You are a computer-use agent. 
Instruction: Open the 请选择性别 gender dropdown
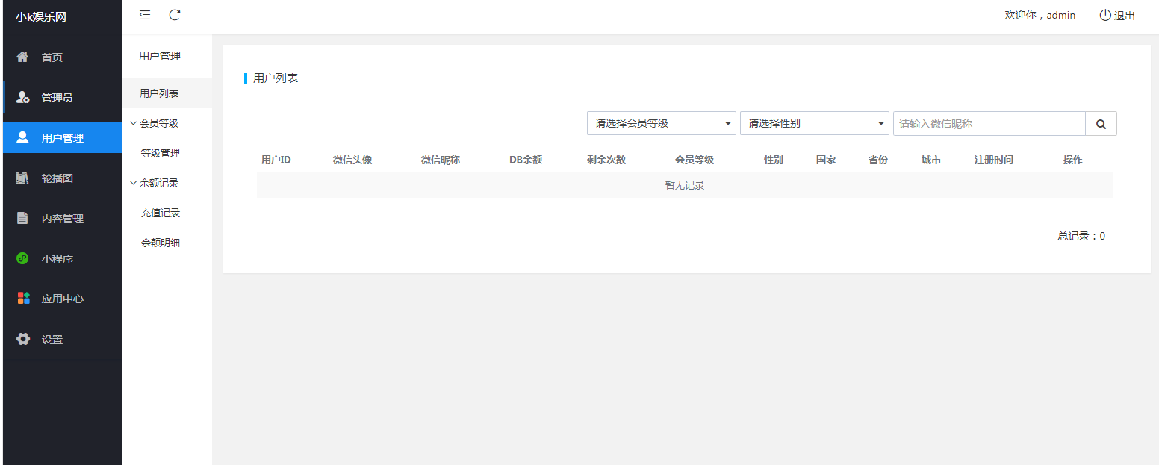point(814,122)
